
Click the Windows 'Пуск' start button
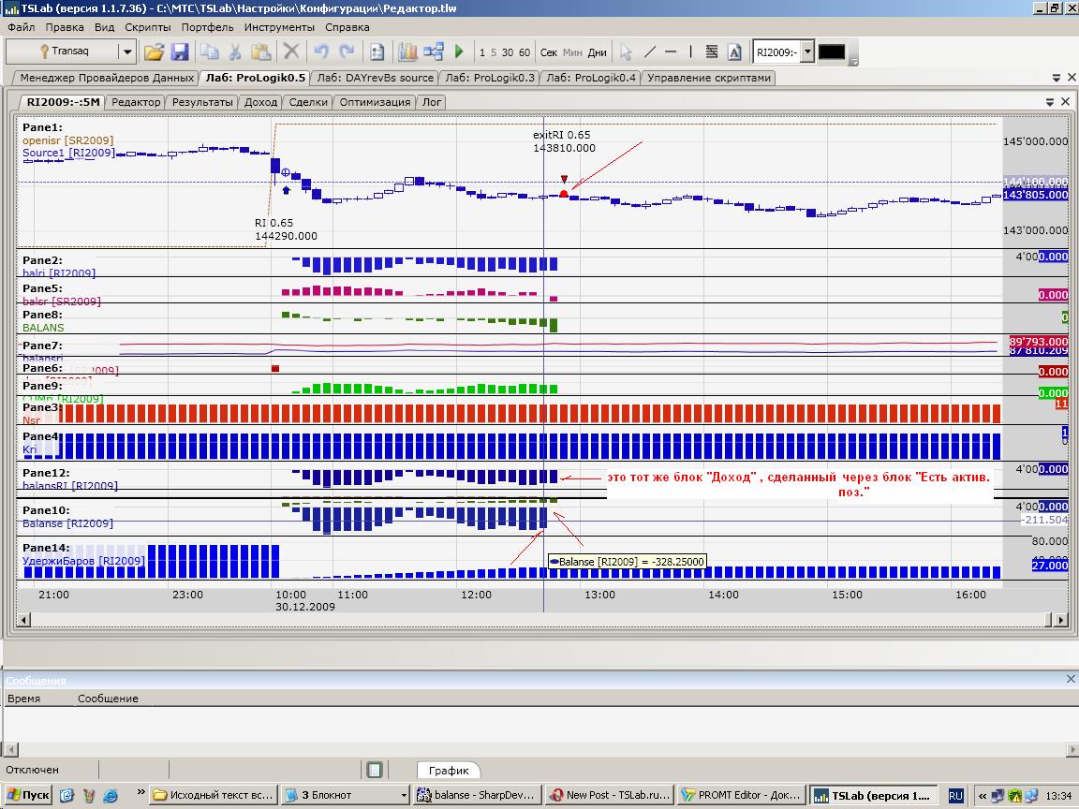[x=27, y=795]
